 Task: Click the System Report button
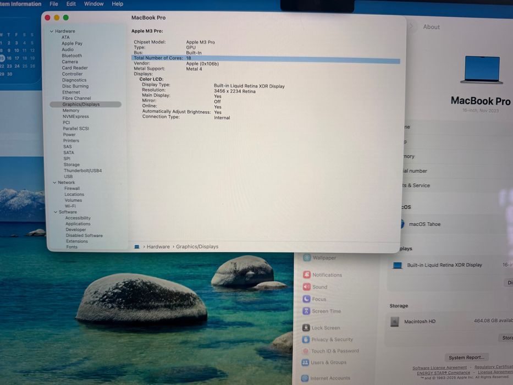click(x=467, y=358)
